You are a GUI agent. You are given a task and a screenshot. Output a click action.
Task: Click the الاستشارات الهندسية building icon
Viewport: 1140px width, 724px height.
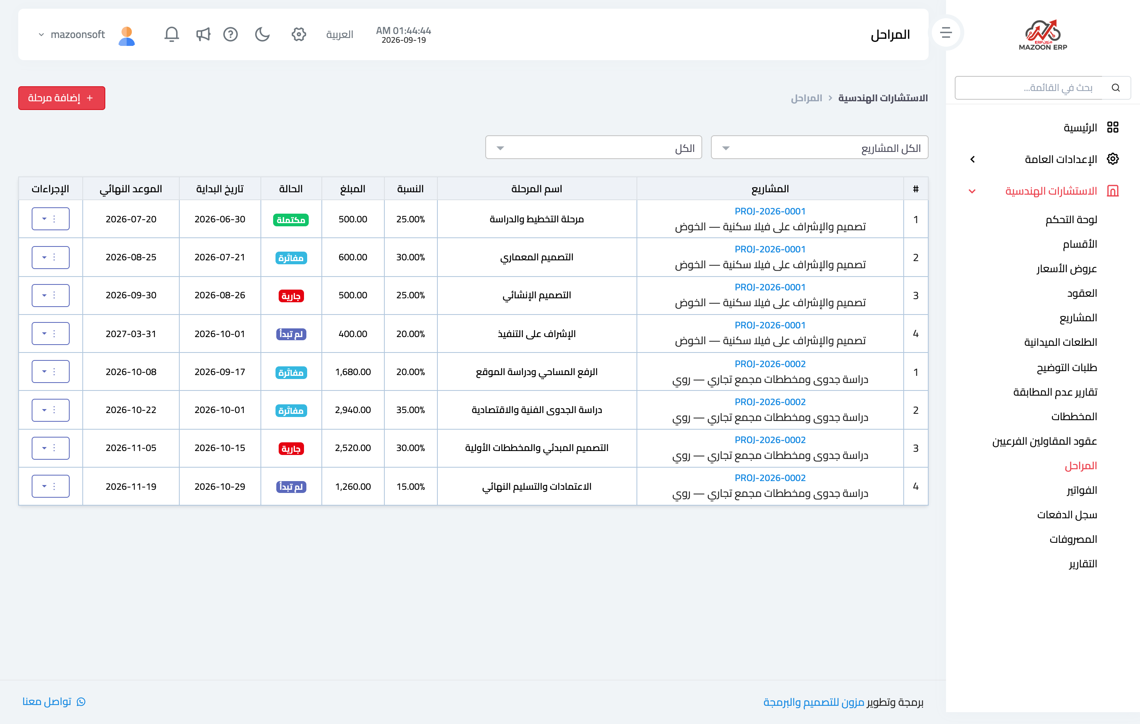(1113, 191)
